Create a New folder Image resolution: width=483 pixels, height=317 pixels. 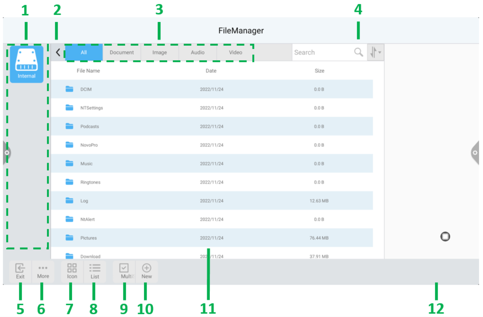click(x=147, y=271)
